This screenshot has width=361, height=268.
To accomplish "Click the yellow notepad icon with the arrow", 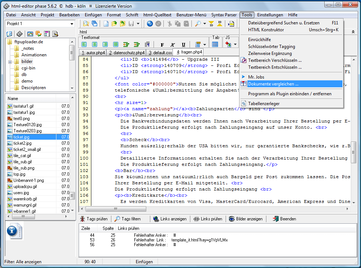I will click(x=231, y=24).
